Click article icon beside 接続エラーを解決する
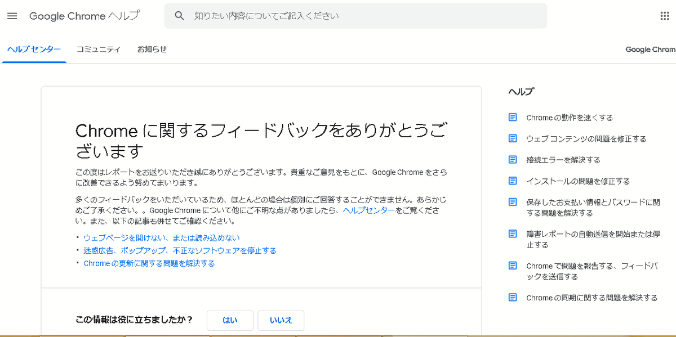The image size is (676, 337). (x=513, y=159)
